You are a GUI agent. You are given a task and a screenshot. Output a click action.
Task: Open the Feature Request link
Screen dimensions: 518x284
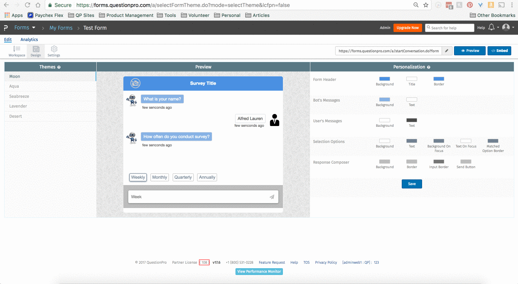[x=272, y=263]
